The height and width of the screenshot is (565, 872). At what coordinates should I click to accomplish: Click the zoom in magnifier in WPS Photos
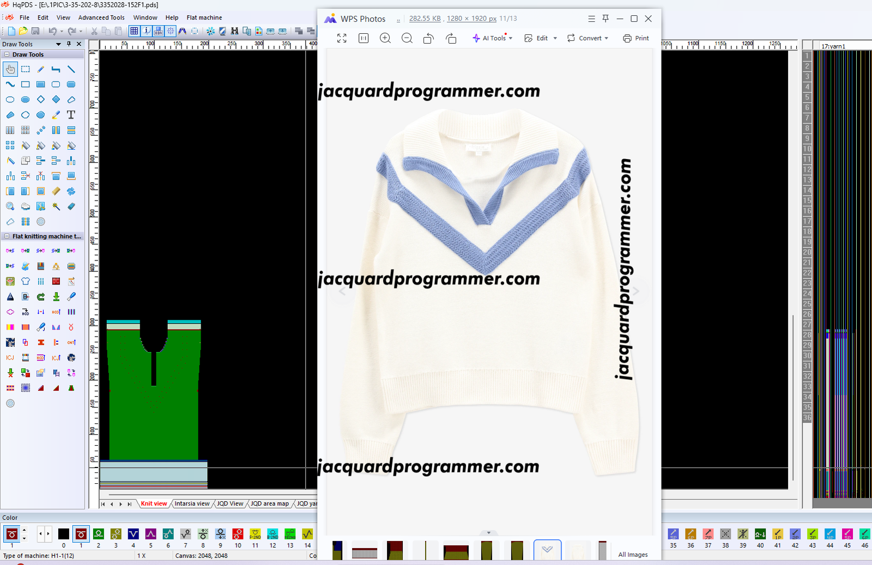coord(385,38)
